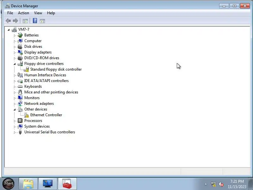Image resolution: width=253 pixels, height=190 pixels.
Task: Open Windows Explorer from the taskbar
Action: pyautogui.click(x=28, y=184)
